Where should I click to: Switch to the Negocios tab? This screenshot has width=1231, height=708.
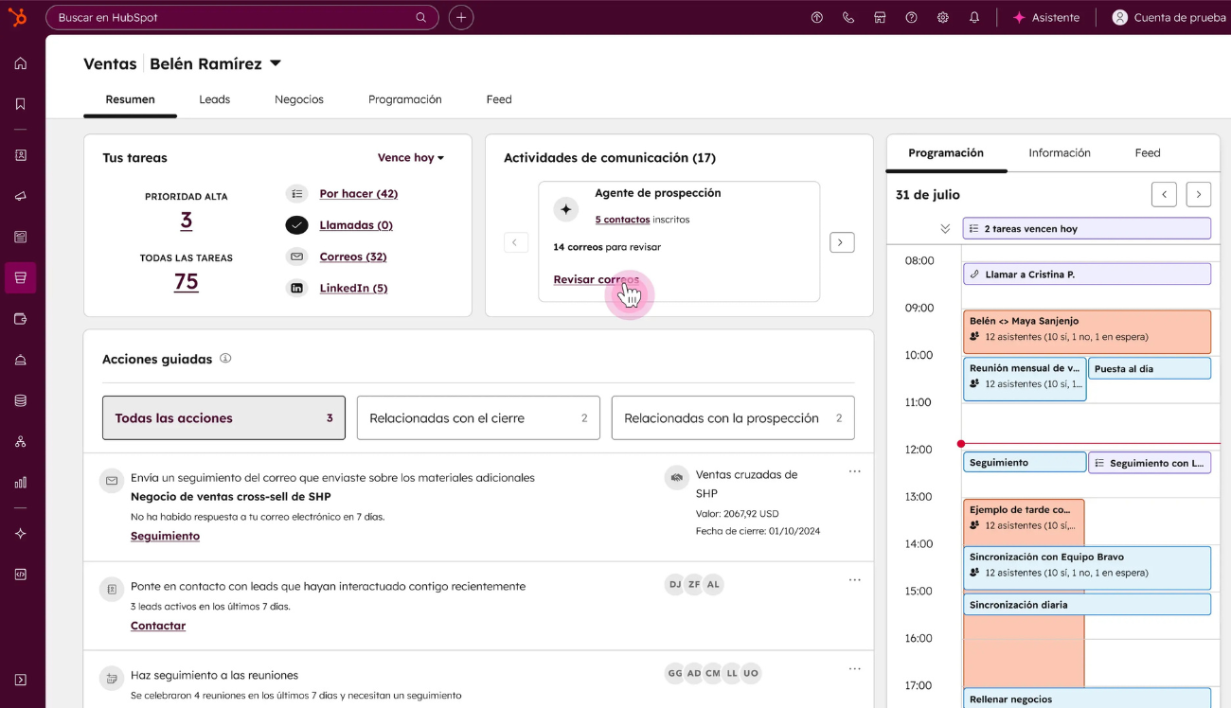click(x=299, y=99)
